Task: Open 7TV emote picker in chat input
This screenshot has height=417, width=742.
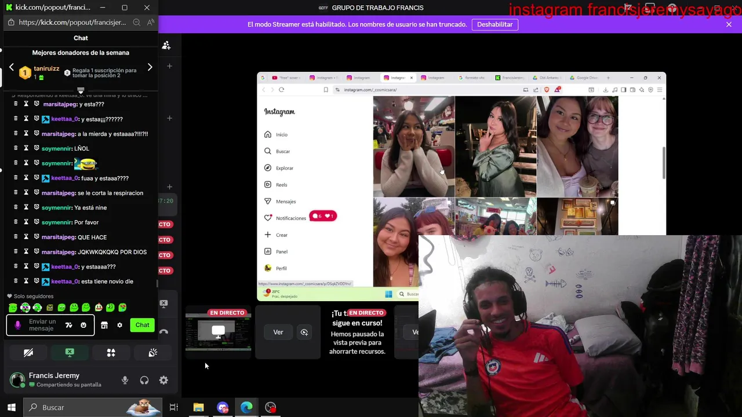Action: (x=69, y=325)
